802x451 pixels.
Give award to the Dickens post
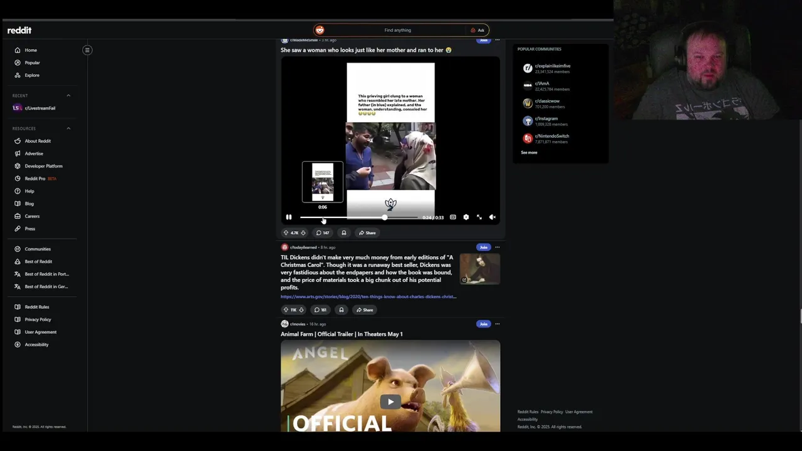click(x=341, y=310)
